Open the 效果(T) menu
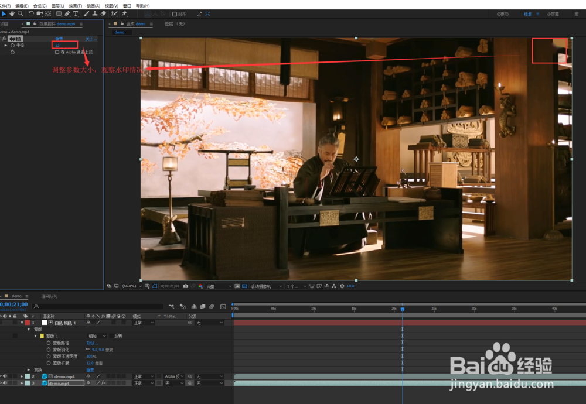 [x=75, y=6]
